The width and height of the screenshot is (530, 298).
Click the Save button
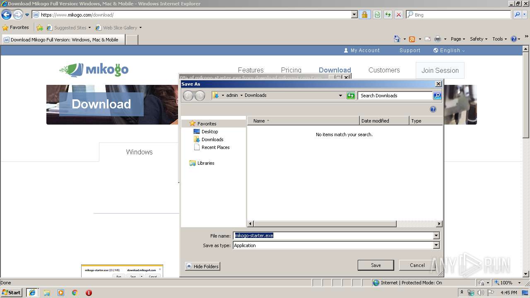coord(376,265)
